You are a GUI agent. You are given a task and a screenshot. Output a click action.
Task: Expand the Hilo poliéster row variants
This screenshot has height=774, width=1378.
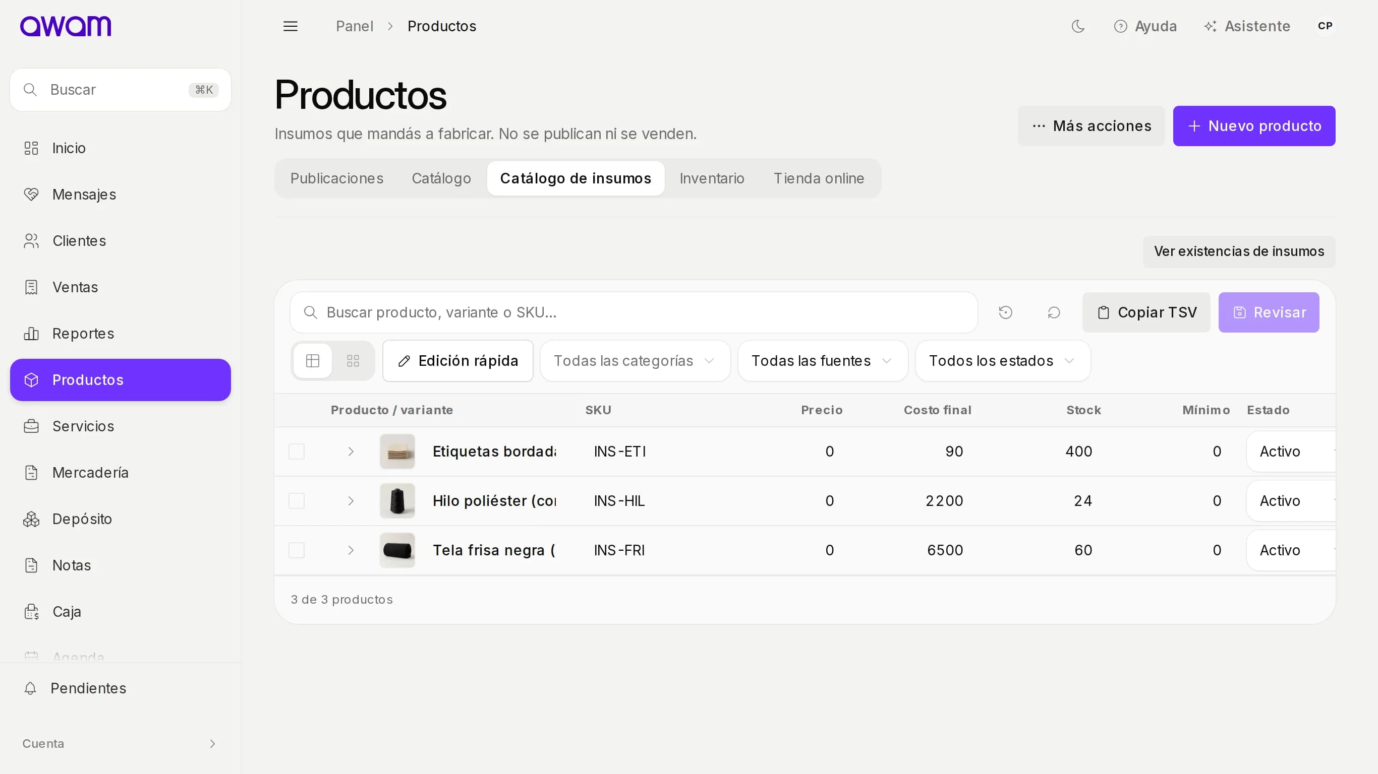coord(351,501)
